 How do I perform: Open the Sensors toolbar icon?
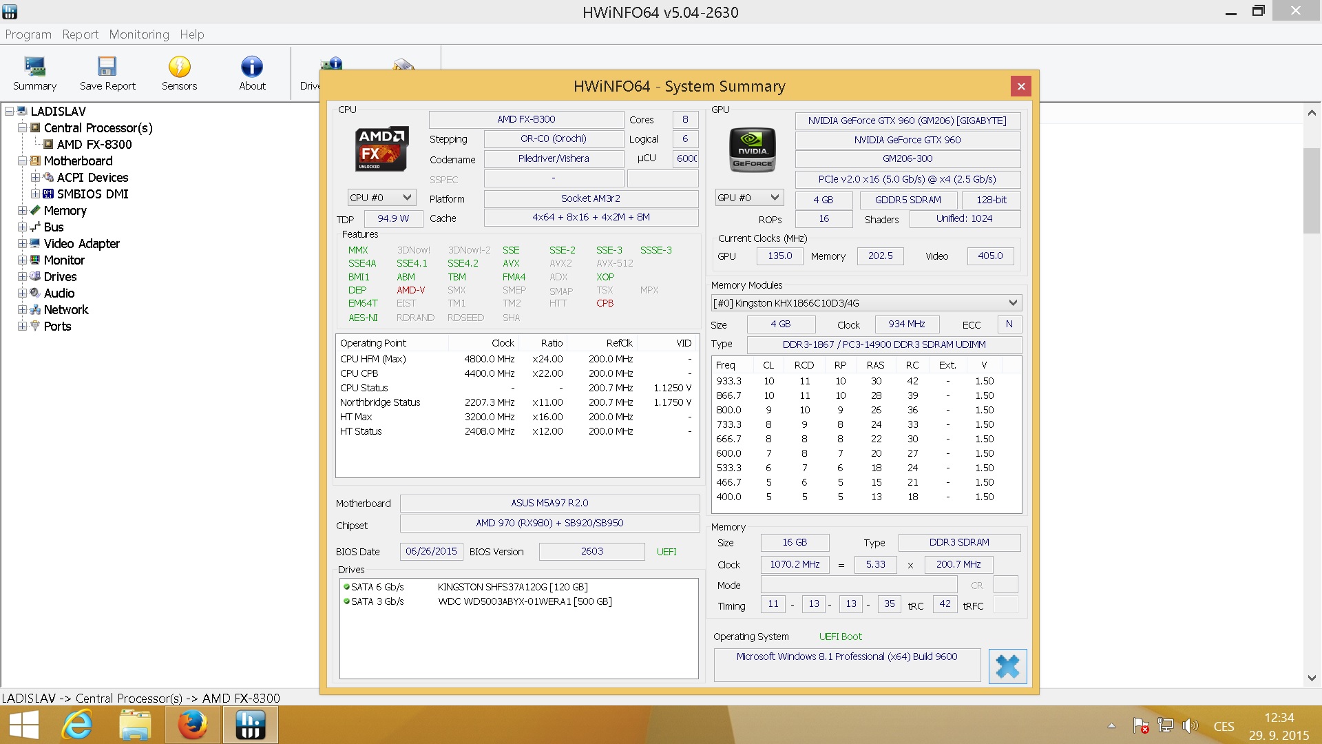point(179,67)
